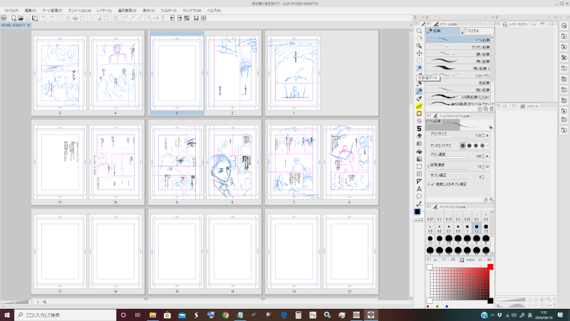Click the New document toolbar icon

pyautogui.click(x=14, y=18)
